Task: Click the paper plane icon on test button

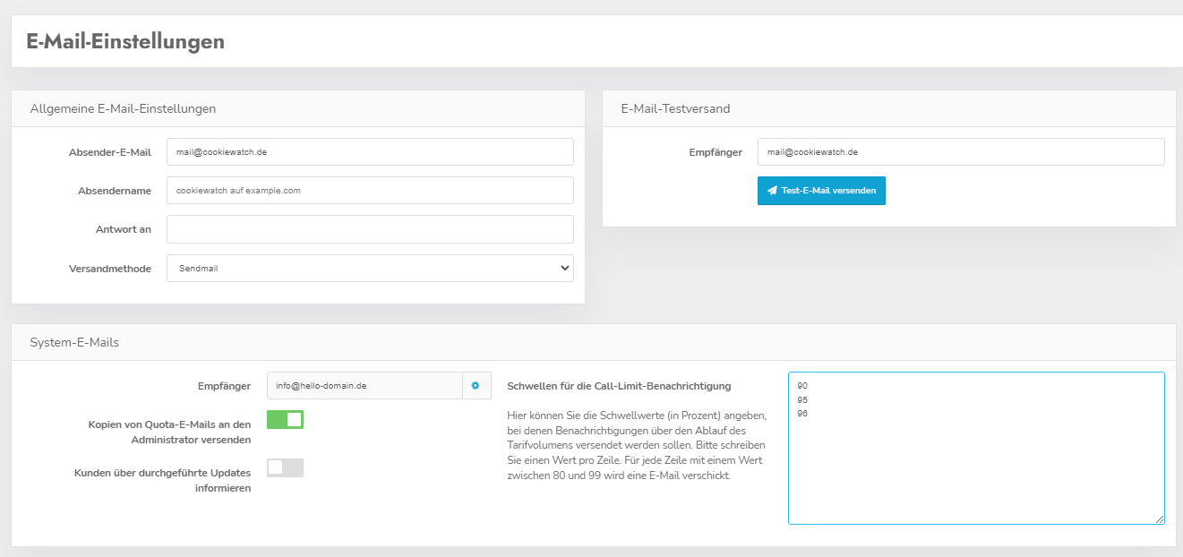Action: [772, 191]
